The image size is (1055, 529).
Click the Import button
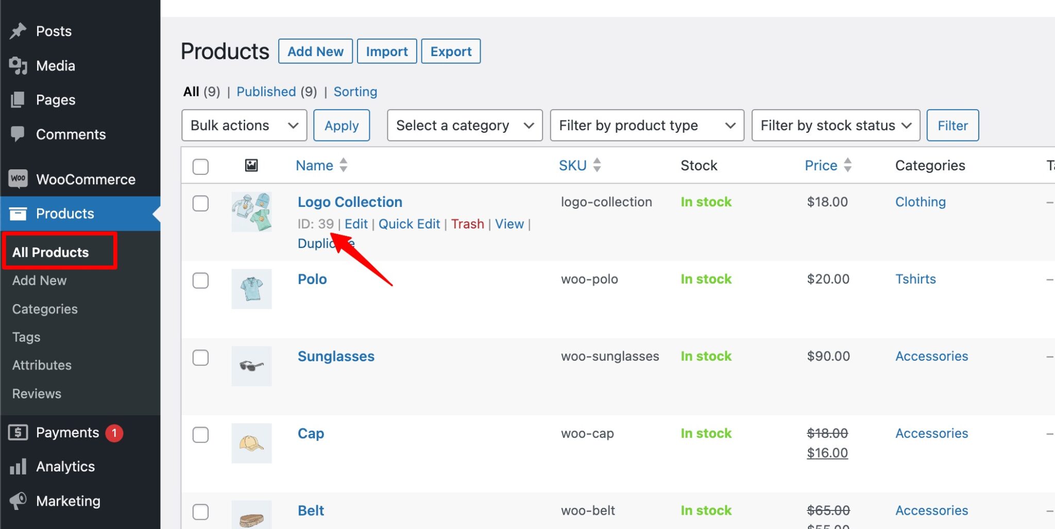click(387, 51)
